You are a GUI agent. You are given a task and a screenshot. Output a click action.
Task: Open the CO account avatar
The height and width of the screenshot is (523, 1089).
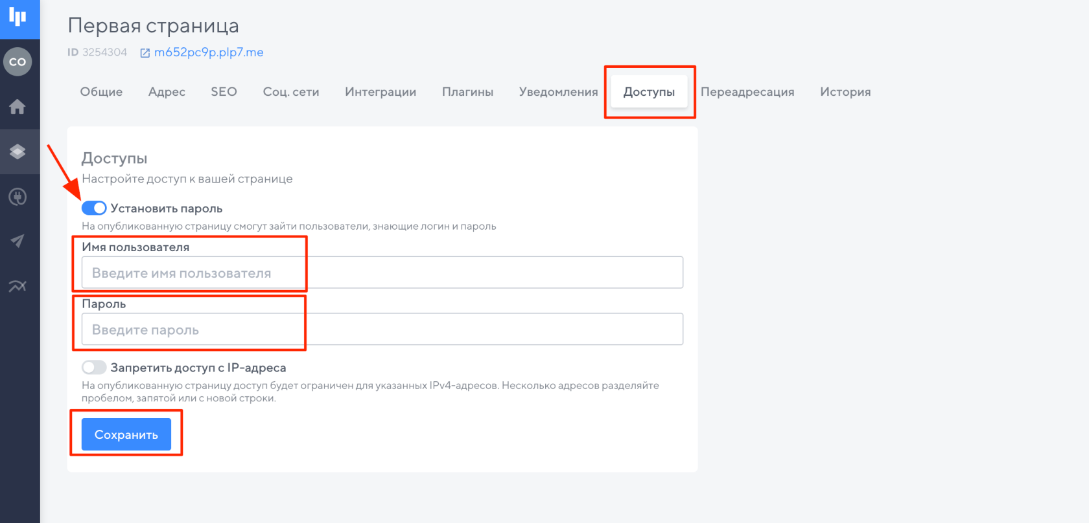click(18, 62)
